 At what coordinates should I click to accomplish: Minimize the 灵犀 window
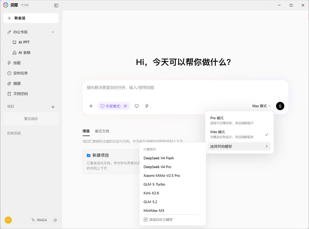pyautogui.click(x=279, y=5)
